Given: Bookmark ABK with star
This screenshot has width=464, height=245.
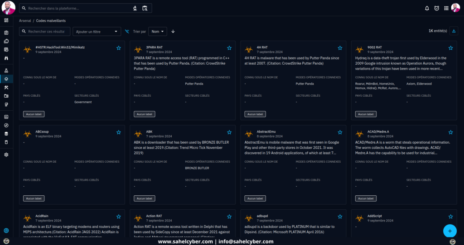Looking at the screenshot, I should click(229, 132).
